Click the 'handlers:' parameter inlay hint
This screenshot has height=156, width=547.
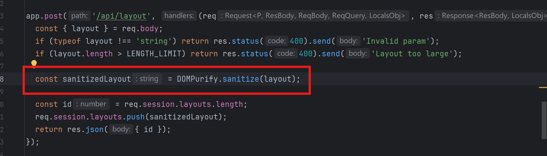(179, 16)
